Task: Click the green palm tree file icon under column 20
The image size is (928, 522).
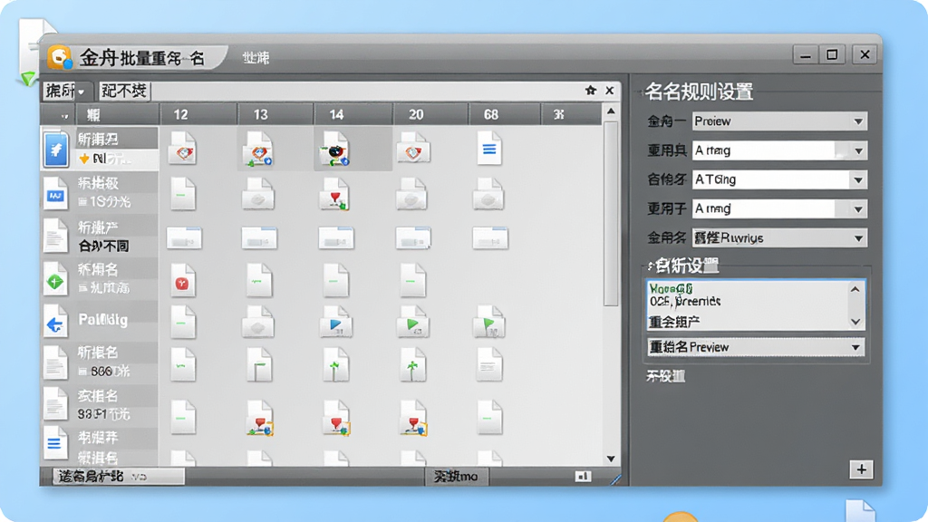Action: 412,364
